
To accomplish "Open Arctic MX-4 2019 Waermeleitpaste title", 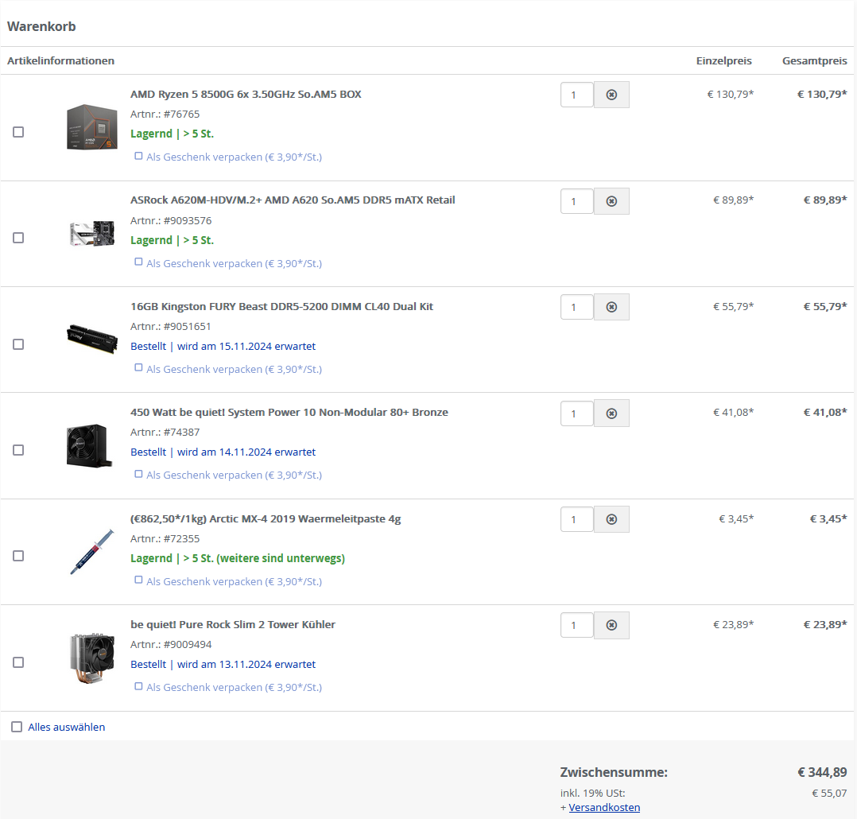I will (266, 518).
